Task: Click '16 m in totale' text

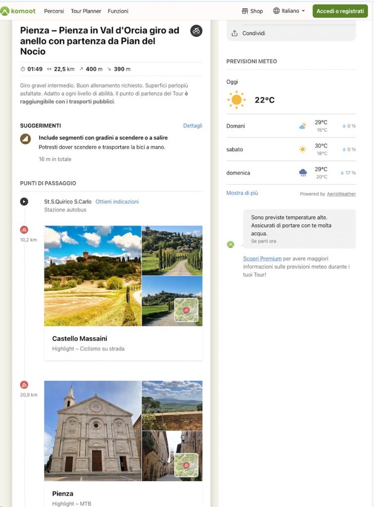Action: click(55, 159)
